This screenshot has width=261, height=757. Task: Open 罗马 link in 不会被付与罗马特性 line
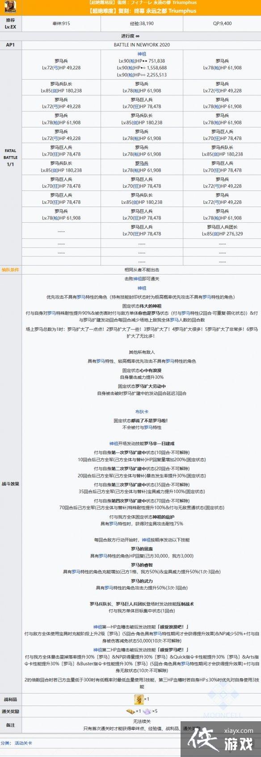click(148, 427)
